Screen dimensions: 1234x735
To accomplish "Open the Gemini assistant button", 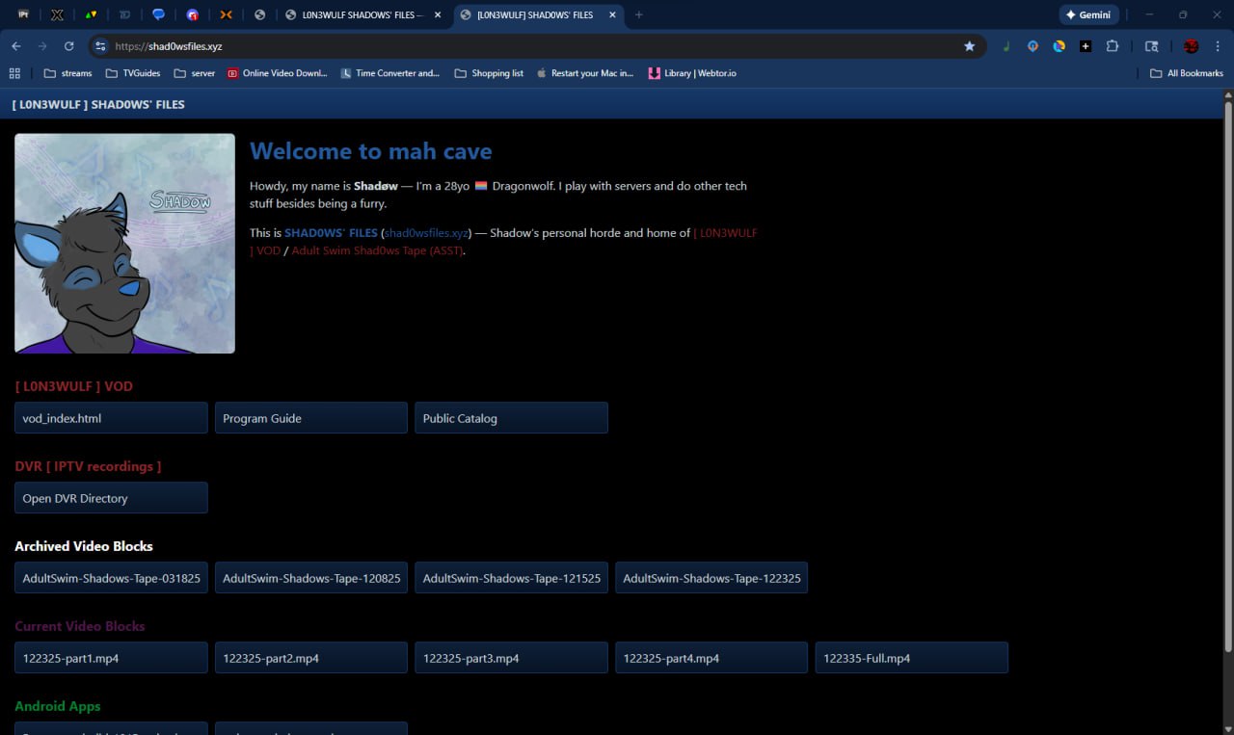I will point(1089,15).
